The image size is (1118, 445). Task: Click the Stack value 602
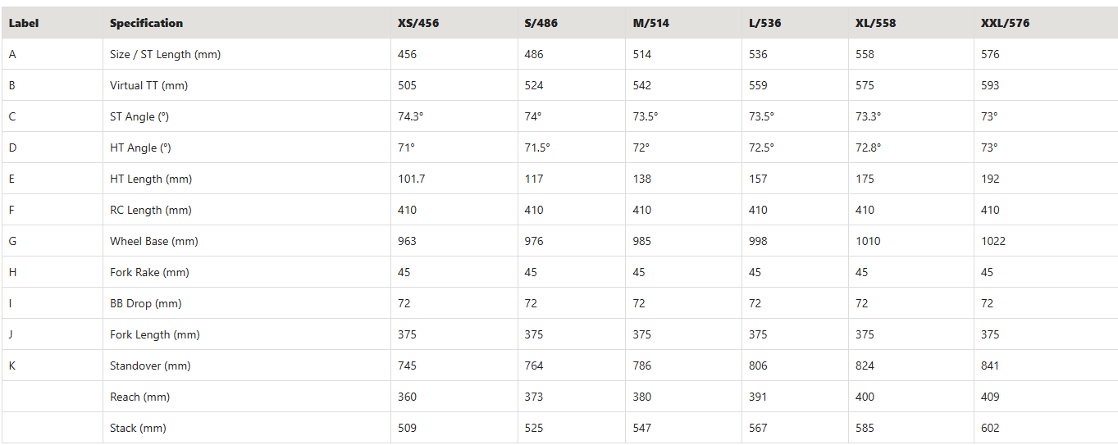click(990, 428)
